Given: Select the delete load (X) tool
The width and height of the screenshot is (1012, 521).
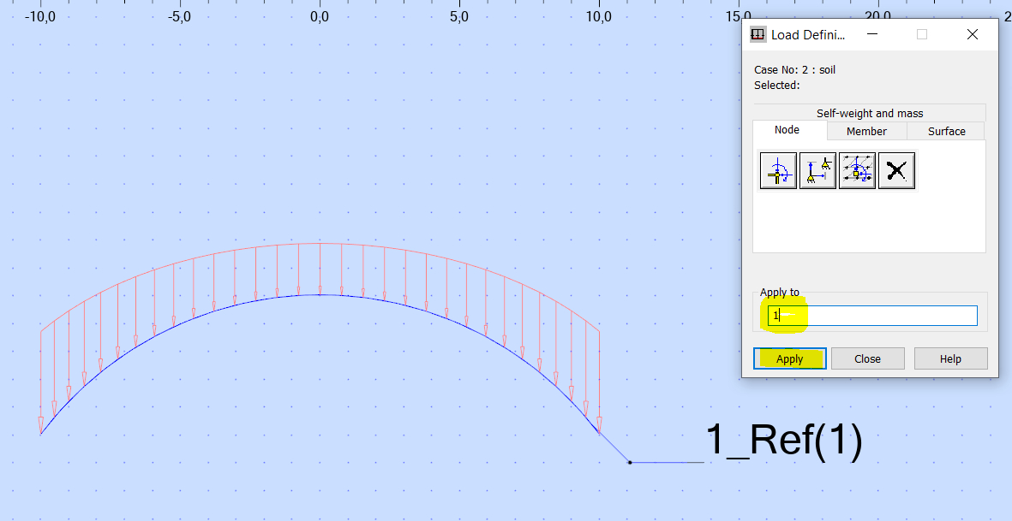Looking at the screenshot, I should tap(896, 169).
